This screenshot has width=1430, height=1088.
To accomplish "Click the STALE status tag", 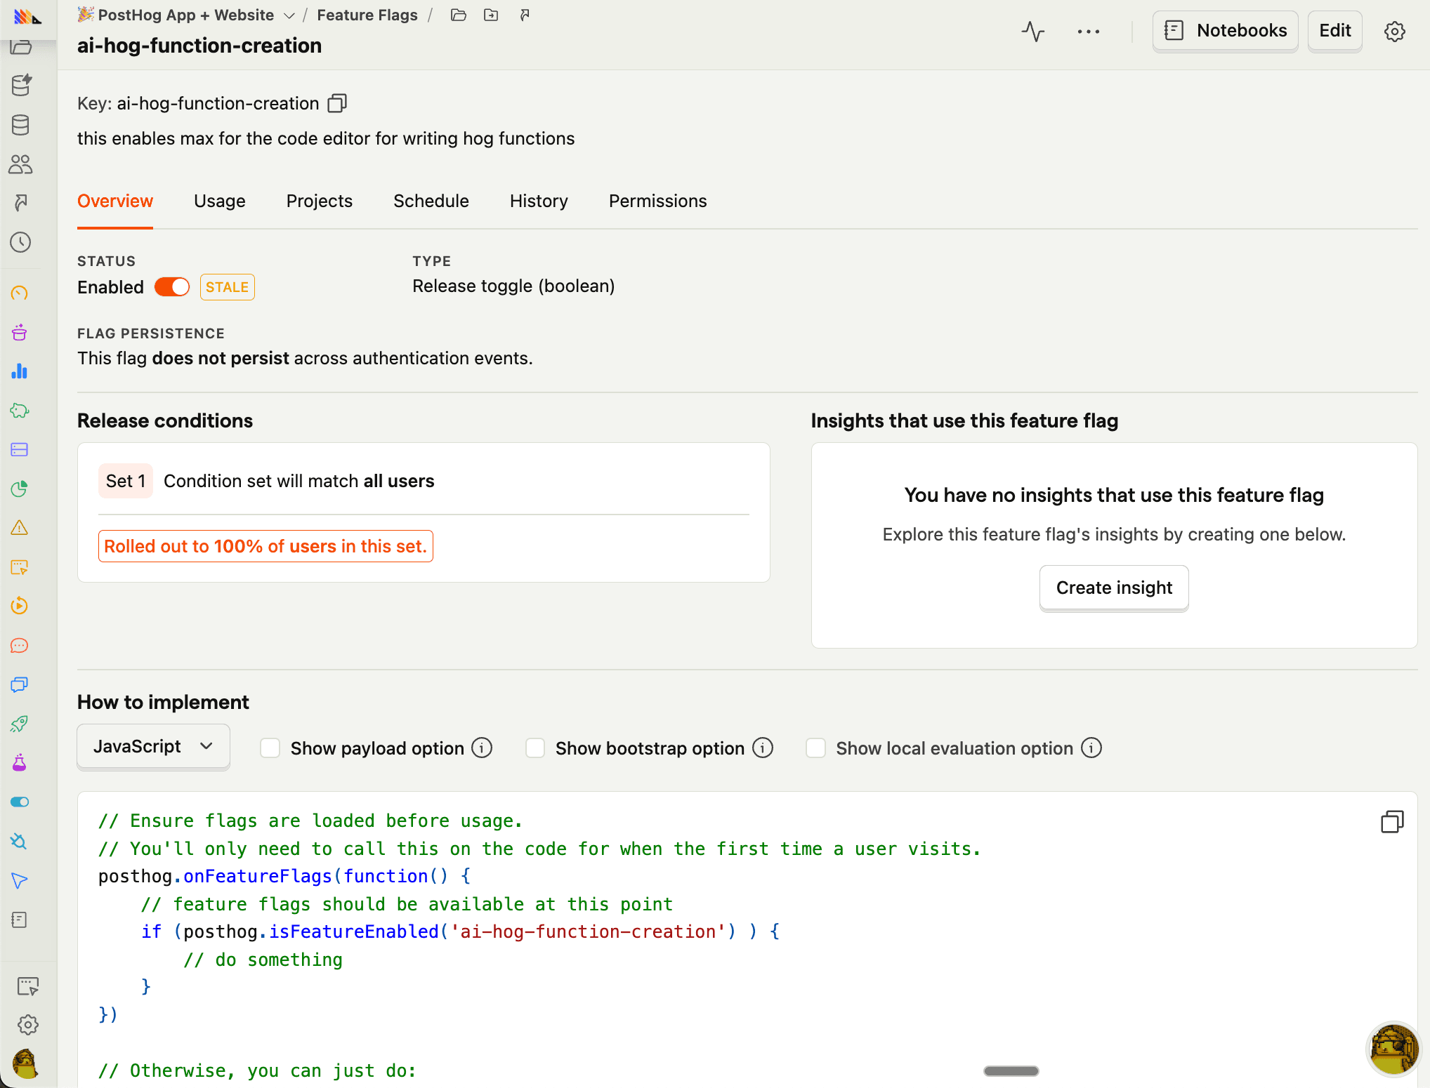I will 228,287.
